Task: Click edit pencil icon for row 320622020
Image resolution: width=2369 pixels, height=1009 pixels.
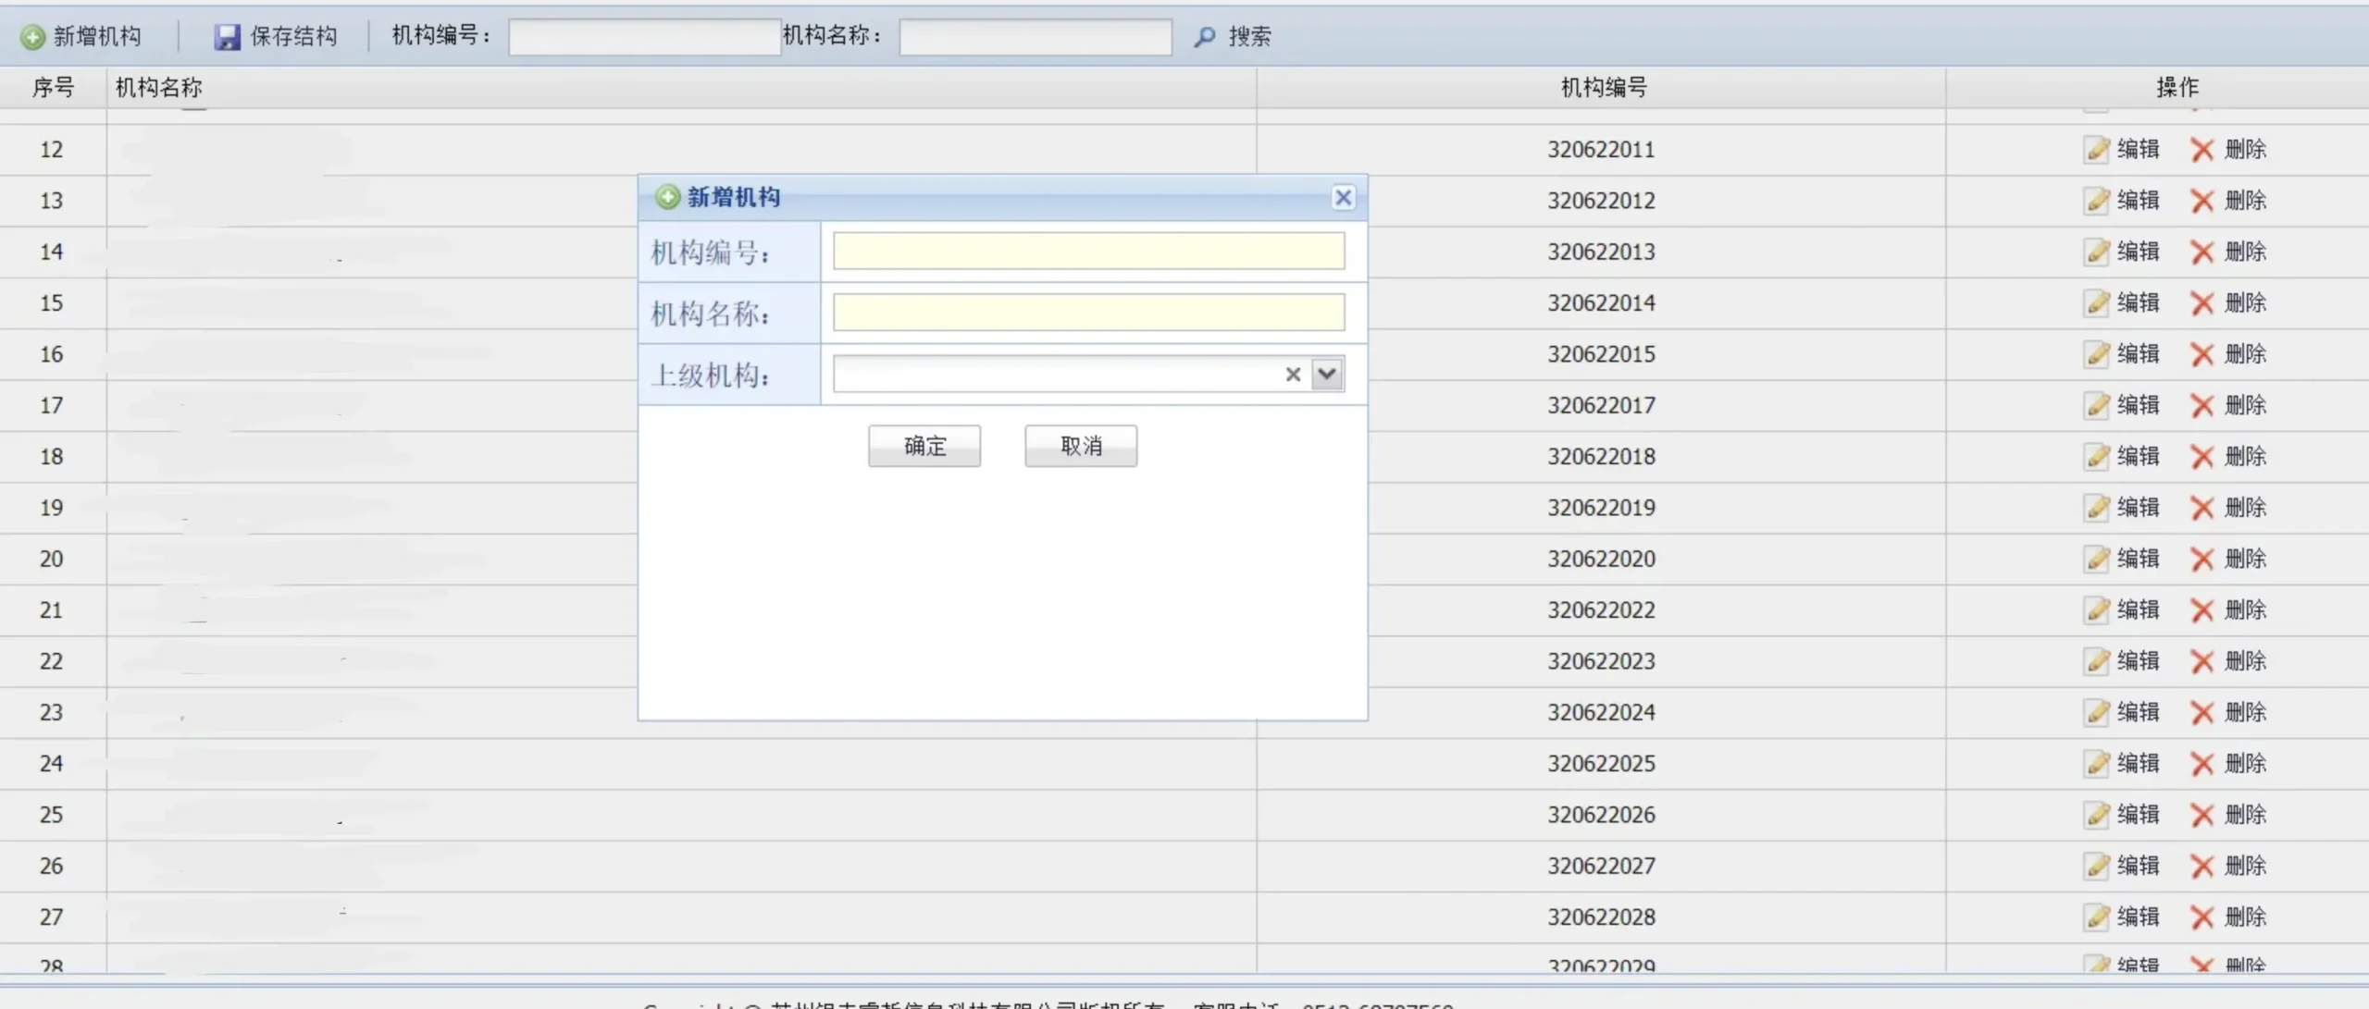Action: pyautogui.click(x=2097, y=560)
